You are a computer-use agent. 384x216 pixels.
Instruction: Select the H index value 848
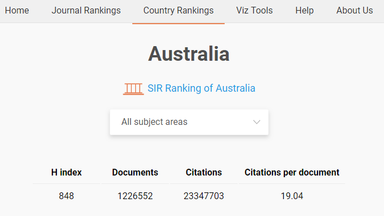click(x=66, y=196)
